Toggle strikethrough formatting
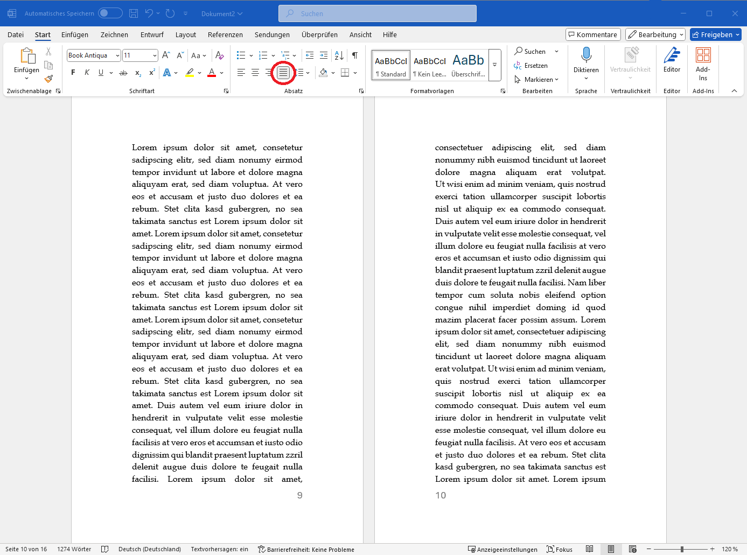 point(123,73)
